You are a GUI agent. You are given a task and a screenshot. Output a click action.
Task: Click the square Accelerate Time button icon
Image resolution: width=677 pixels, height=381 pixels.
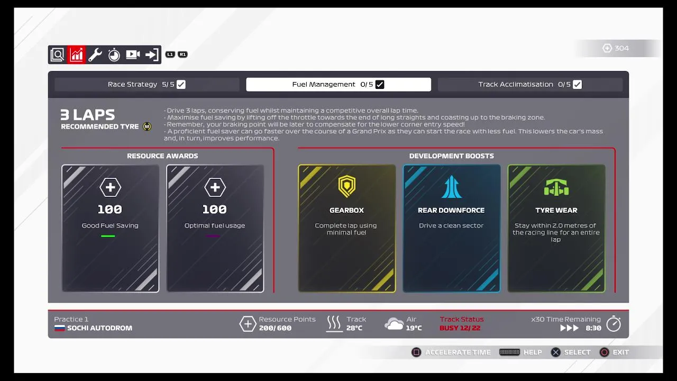416,352
